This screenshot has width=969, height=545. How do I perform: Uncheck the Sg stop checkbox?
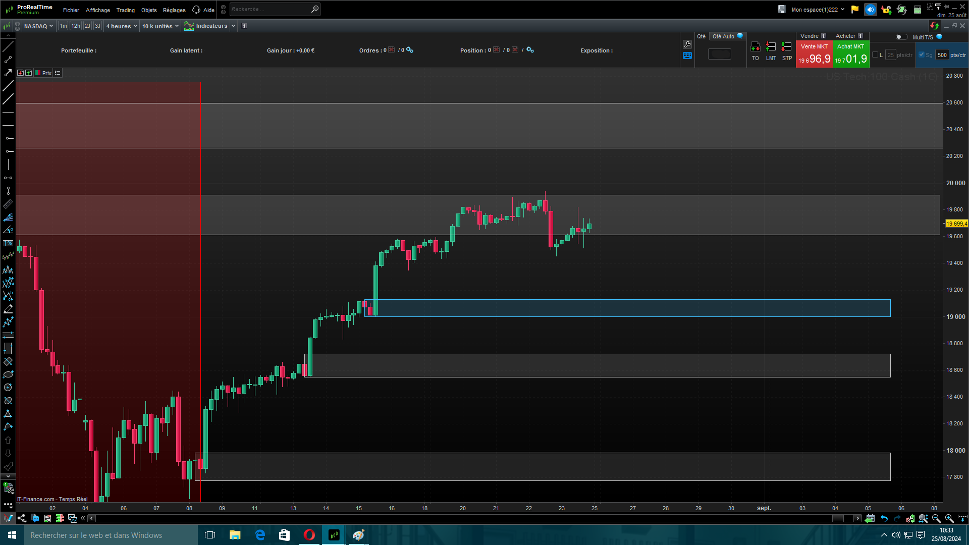coord(922,55)
